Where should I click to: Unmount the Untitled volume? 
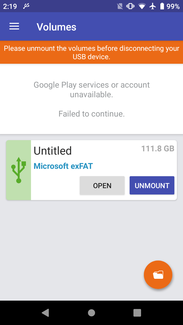[x=152, y=185]
